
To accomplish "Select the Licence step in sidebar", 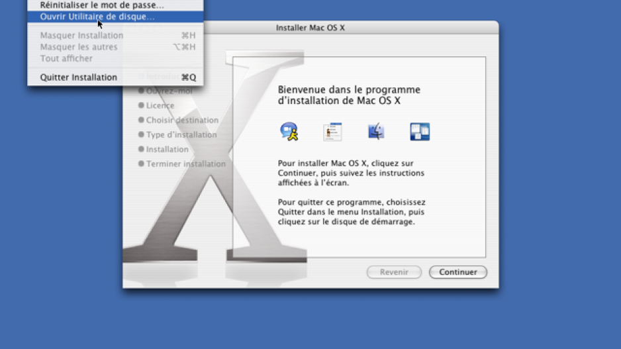I will coord(156,105).
